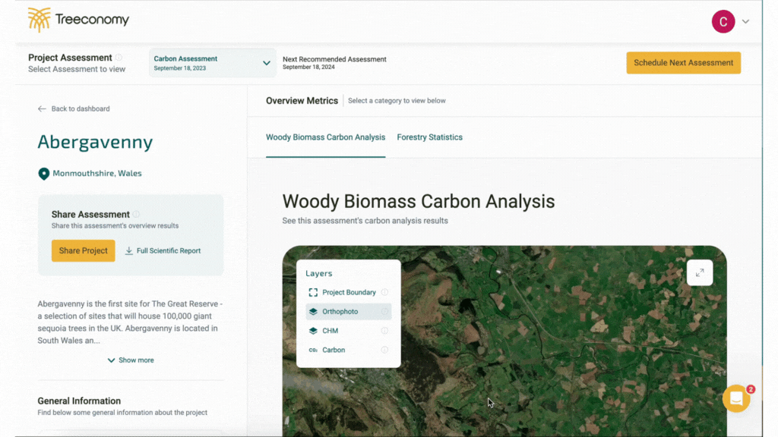Viewport: 778px width, 437px height.
Task: Click the Treeconomy logo
Action: (x=78, y=20)
